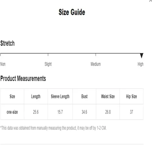The height and width of the screenshot is (145, 152).
Task: Select the one-size row cell
Action: (x=12, y=112)
